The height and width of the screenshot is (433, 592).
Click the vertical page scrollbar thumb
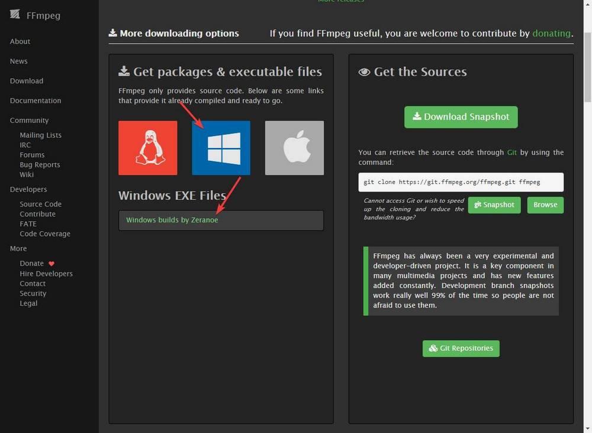point(587,67)
